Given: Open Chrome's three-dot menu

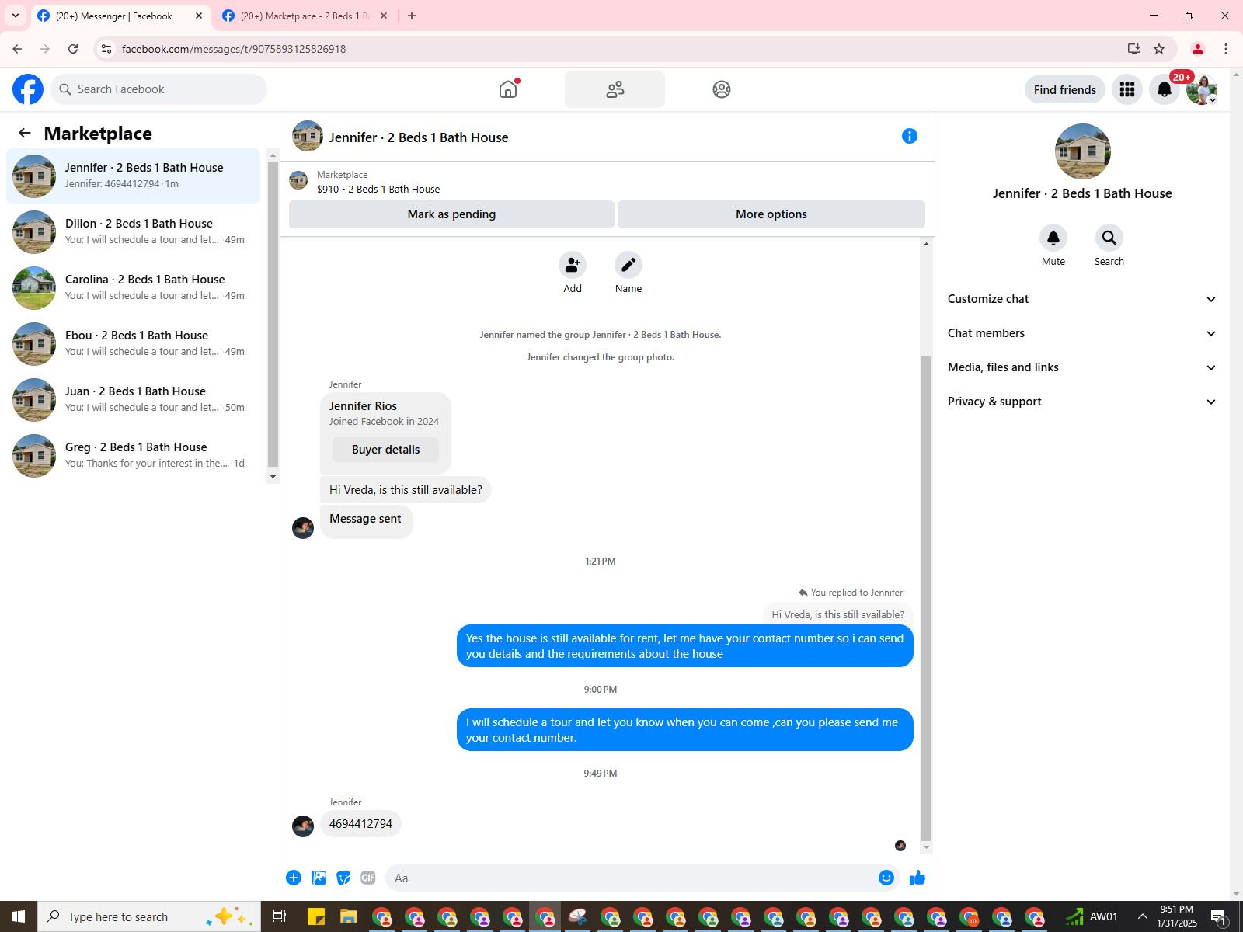Looking at the screenshot, I should pyautogui.click(x=1226, y=49).
